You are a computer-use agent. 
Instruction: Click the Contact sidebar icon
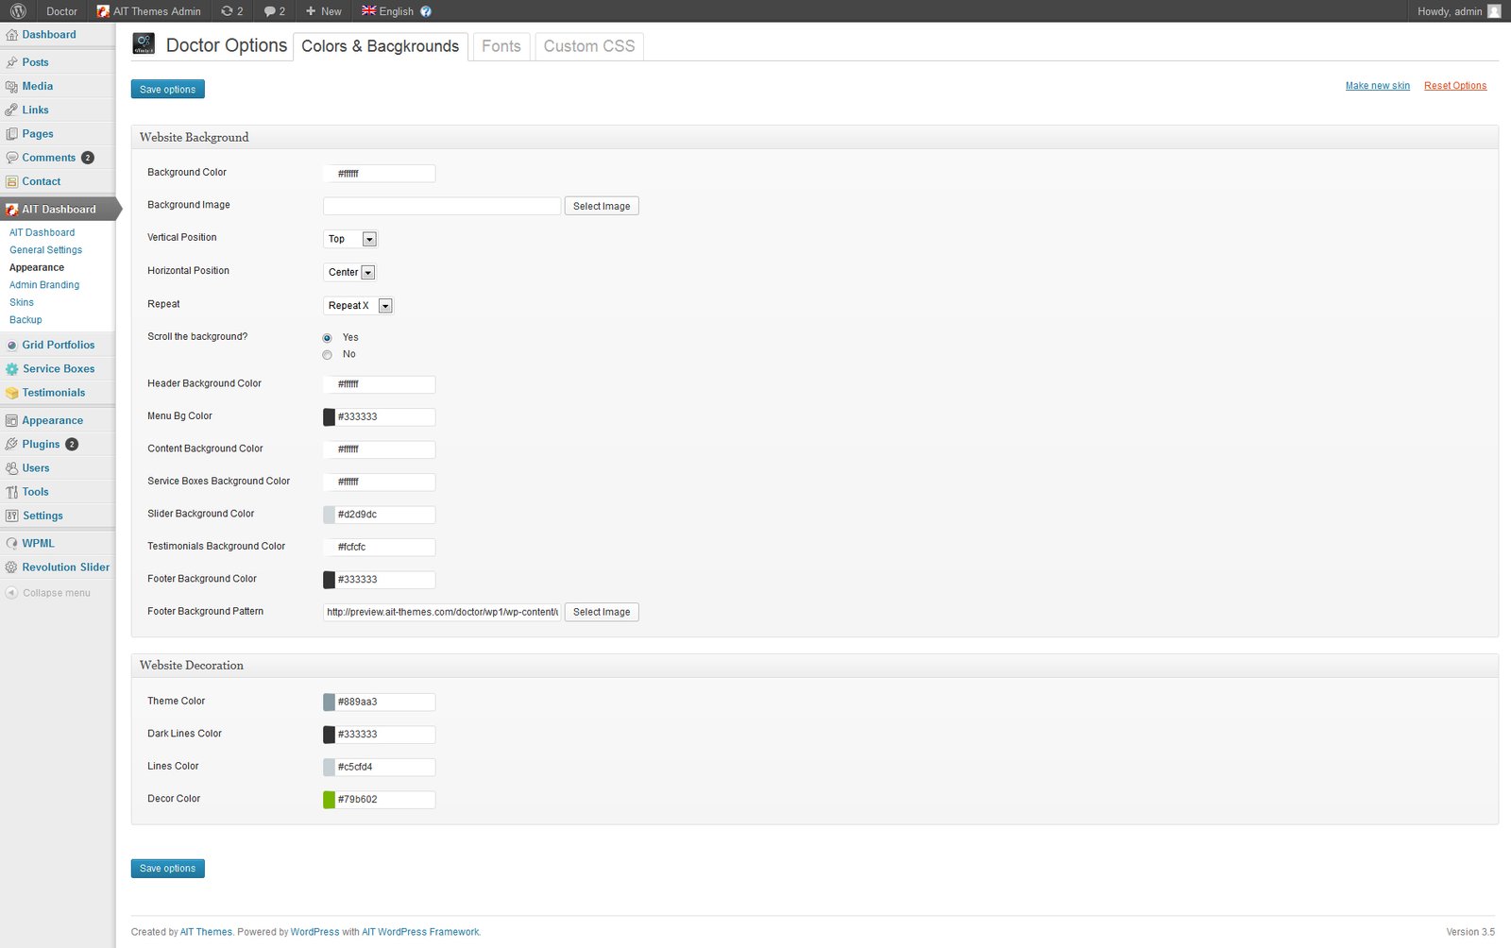[x=11, y=181]
